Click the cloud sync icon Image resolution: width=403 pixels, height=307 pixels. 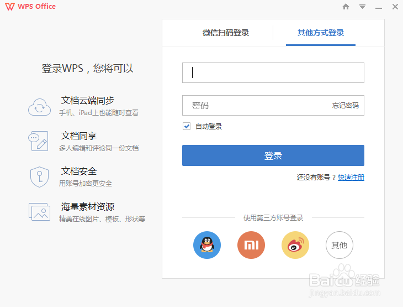click(39, 107)
